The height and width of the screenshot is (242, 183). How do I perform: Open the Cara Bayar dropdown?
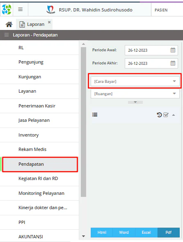[135, 81]
